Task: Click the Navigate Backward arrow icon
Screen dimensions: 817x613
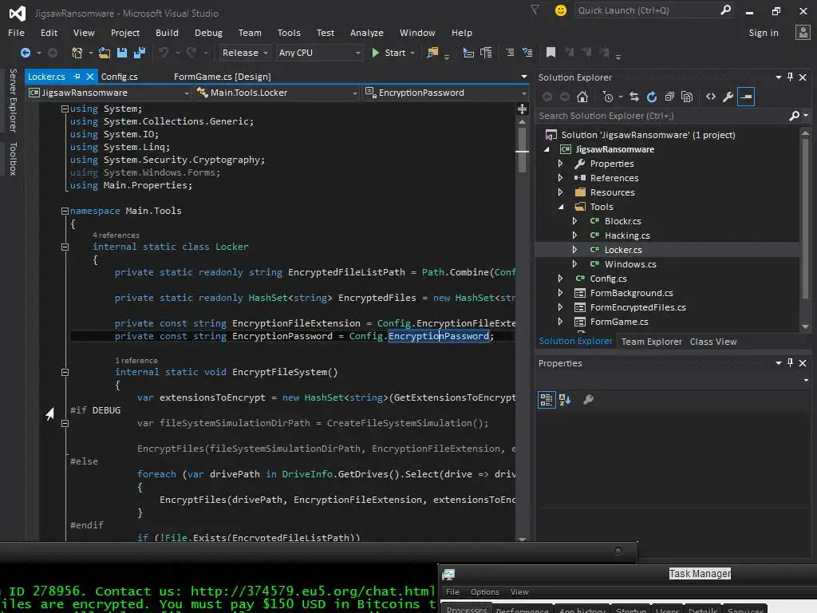Action: [x=25, y=53]
